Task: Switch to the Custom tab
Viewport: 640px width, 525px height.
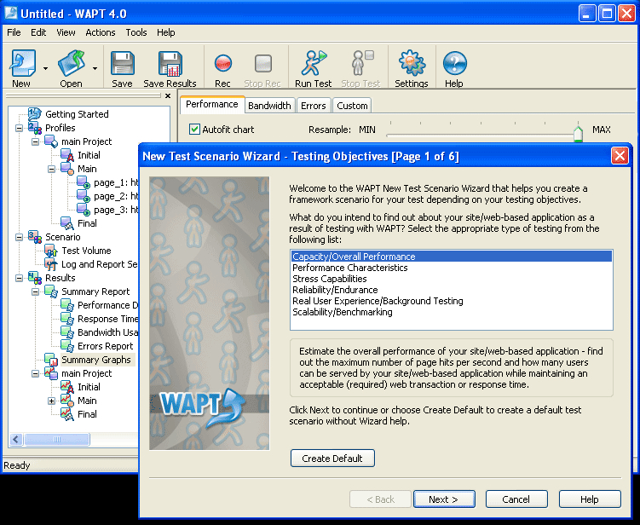Action: pos(352,106)
